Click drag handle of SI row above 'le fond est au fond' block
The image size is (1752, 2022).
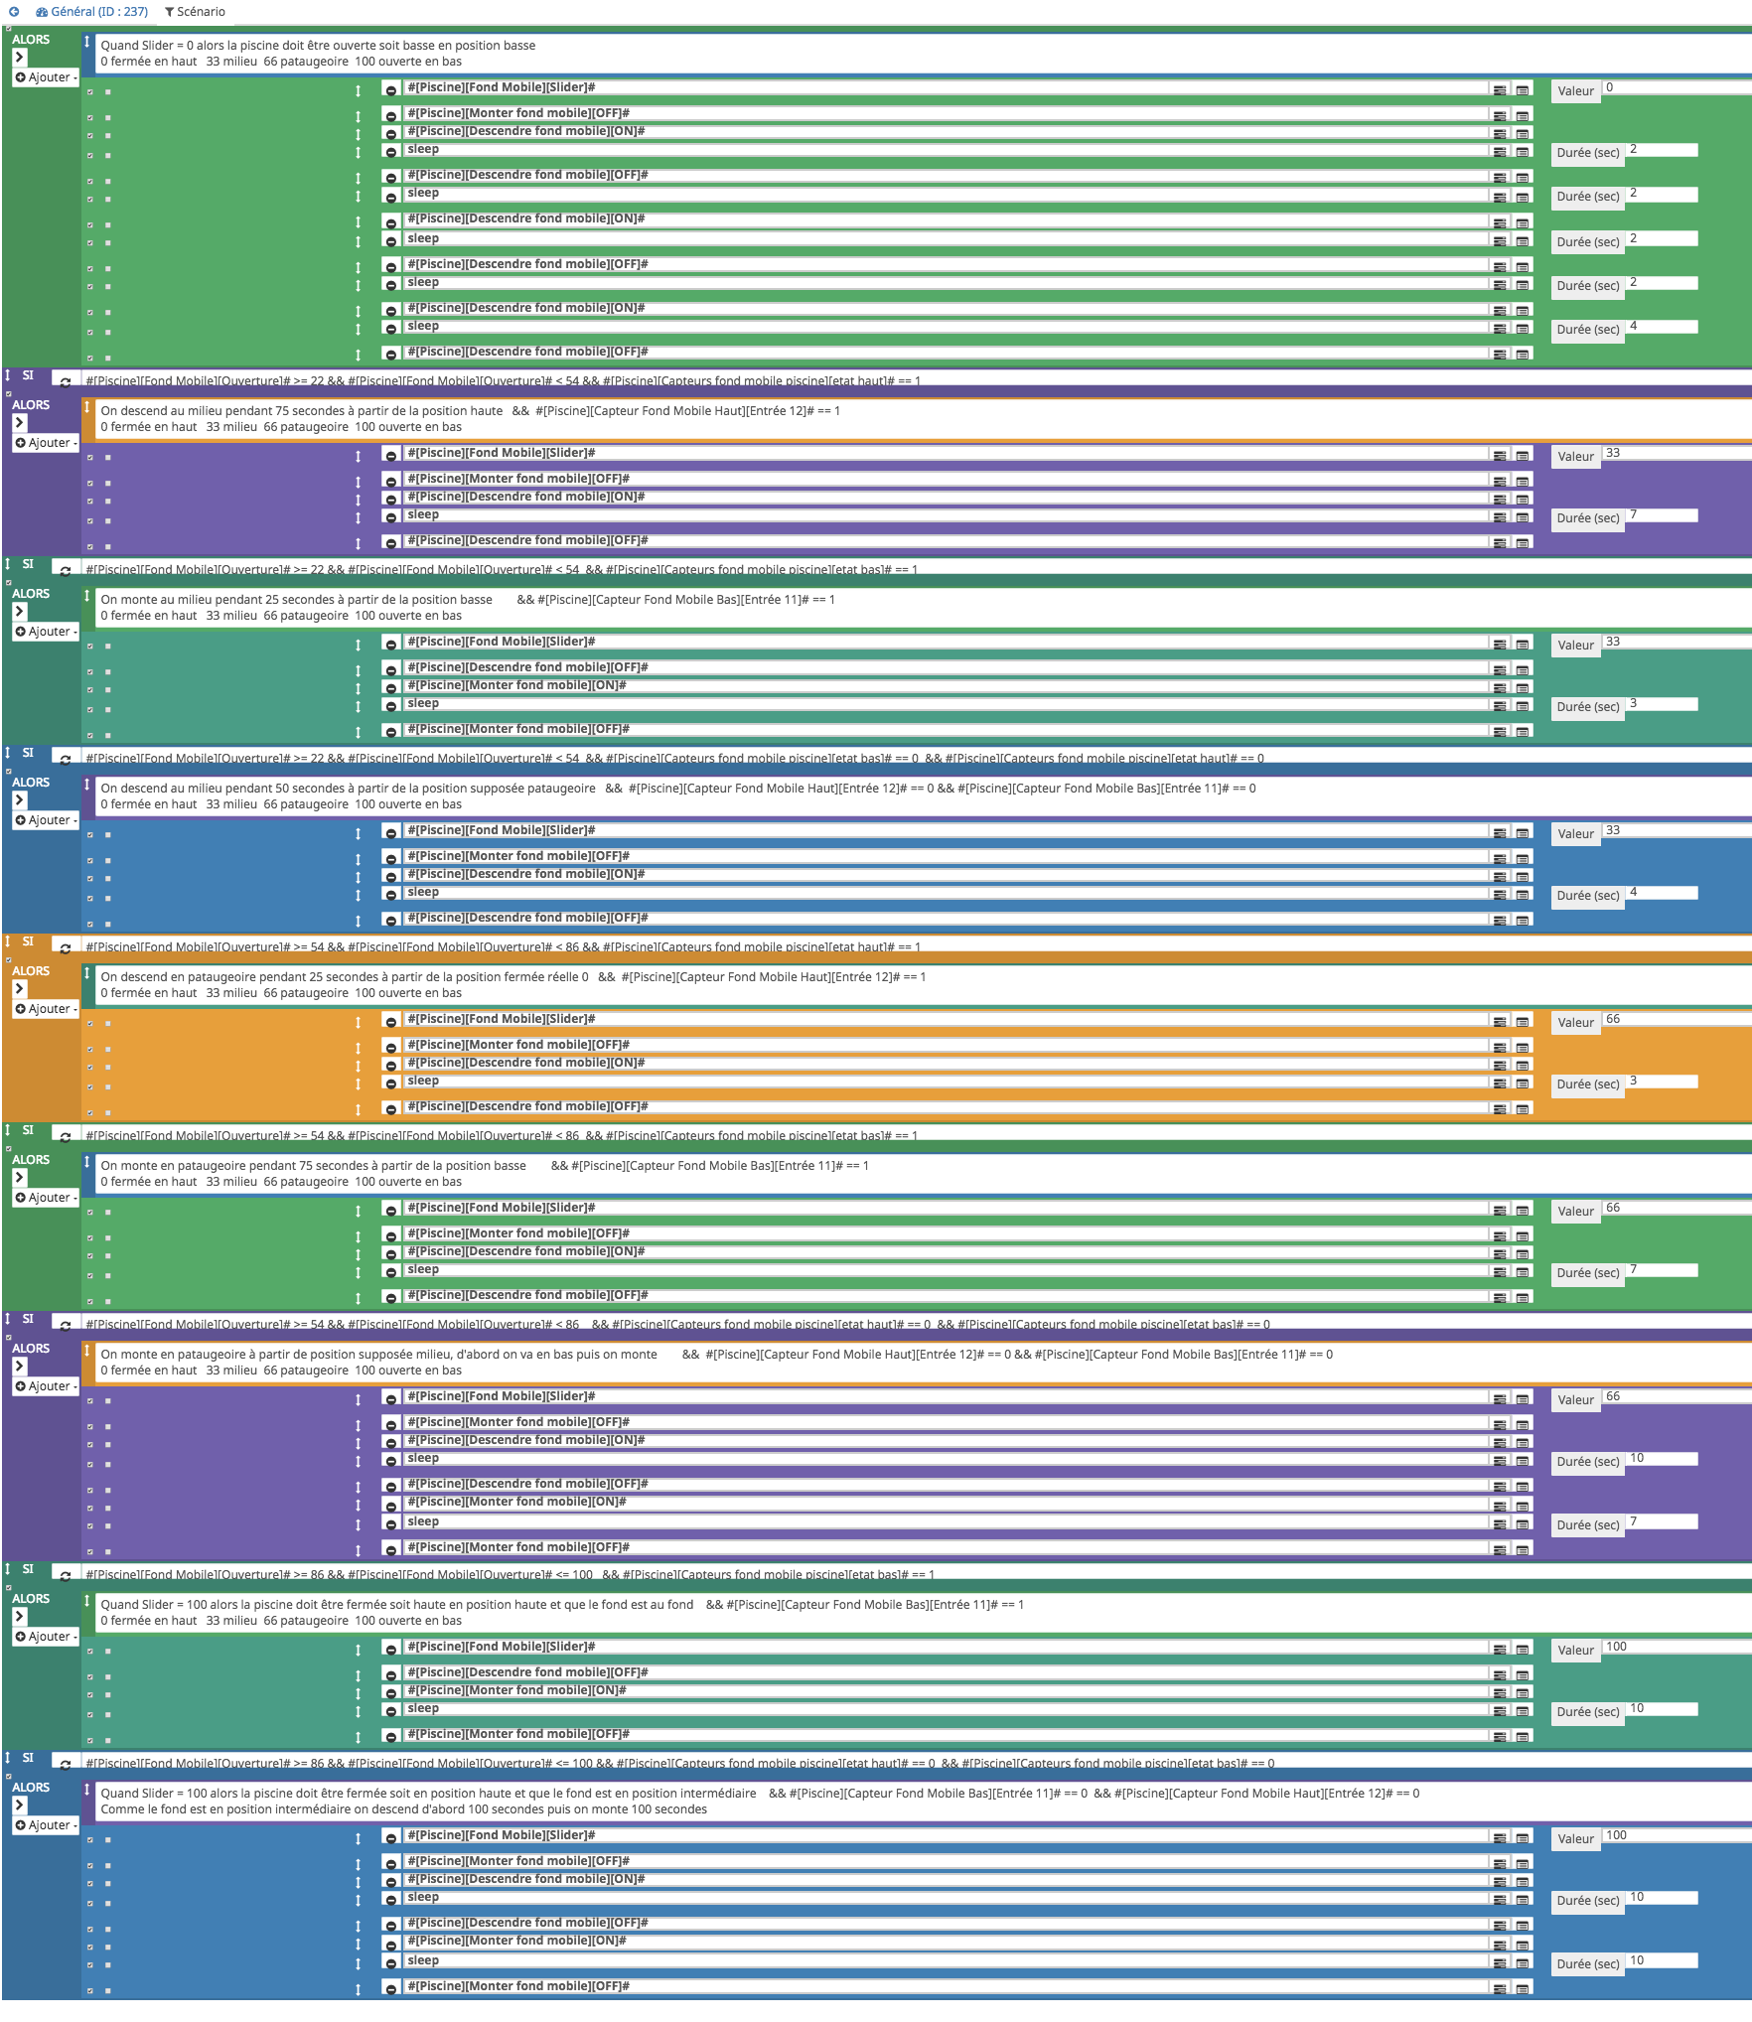pyautogui.click(x=8, y=1569)
